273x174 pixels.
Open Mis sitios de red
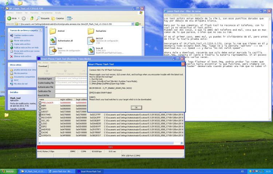click(19, 84)
